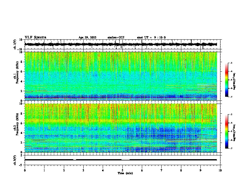This screenshot has width=248, height=191.
Task: Select the ch.2 spectrogram color bar
Action: [227, 131]
